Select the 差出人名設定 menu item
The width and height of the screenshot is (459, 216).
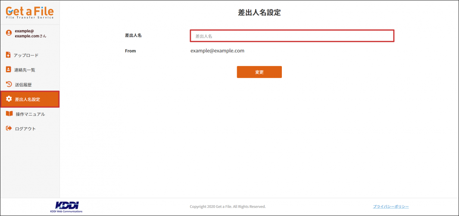tap(28, 100)
